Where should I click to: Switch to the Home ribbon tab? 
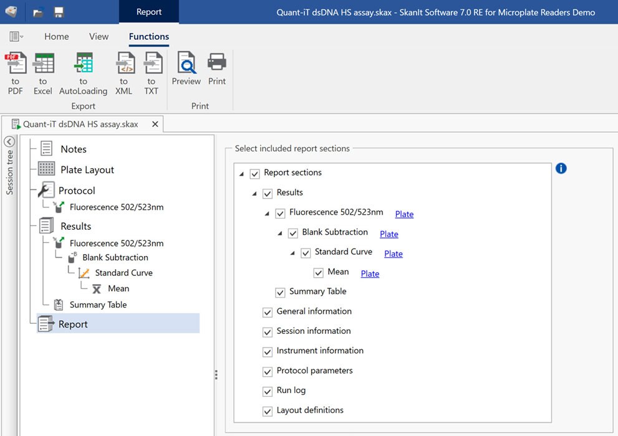point(56,37)
